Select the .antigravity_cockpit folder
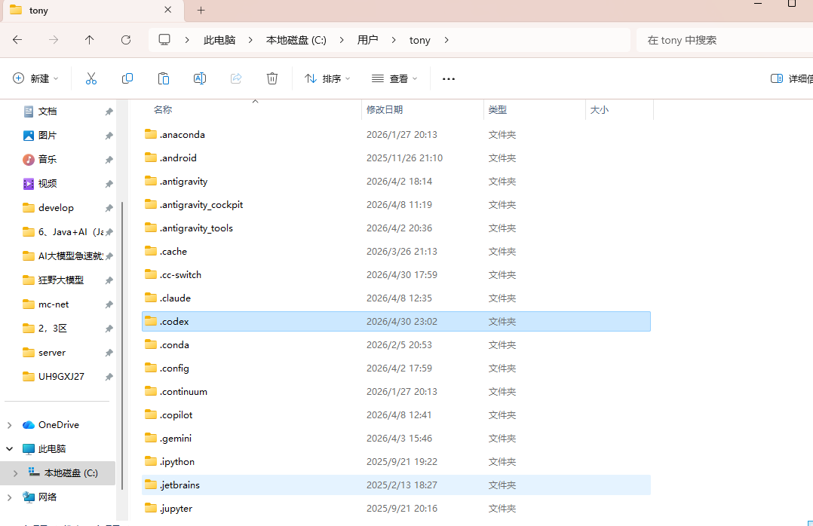The height and width of the screenshot is (526, 813). point(201,205)
